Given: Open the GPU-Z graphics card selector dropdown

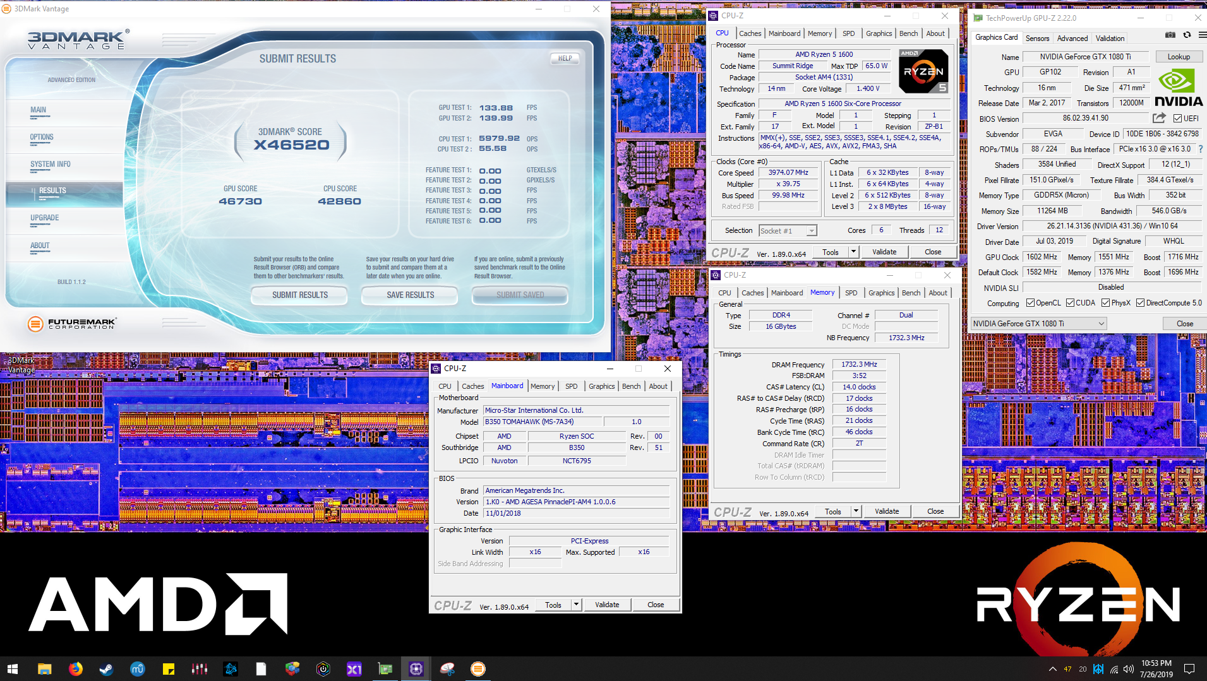Looking at the screenshot, I should pyautogui.click(x=1038, y=323).
